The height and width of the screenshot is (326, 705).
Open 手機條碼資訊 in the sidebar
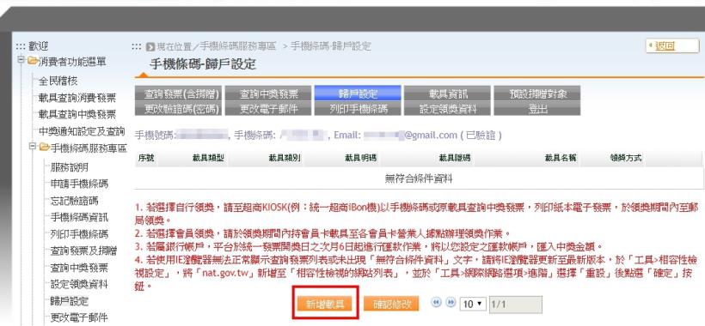coord(79,218)
